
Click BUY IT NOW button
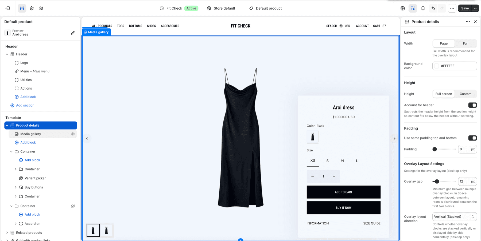(343, 208)
